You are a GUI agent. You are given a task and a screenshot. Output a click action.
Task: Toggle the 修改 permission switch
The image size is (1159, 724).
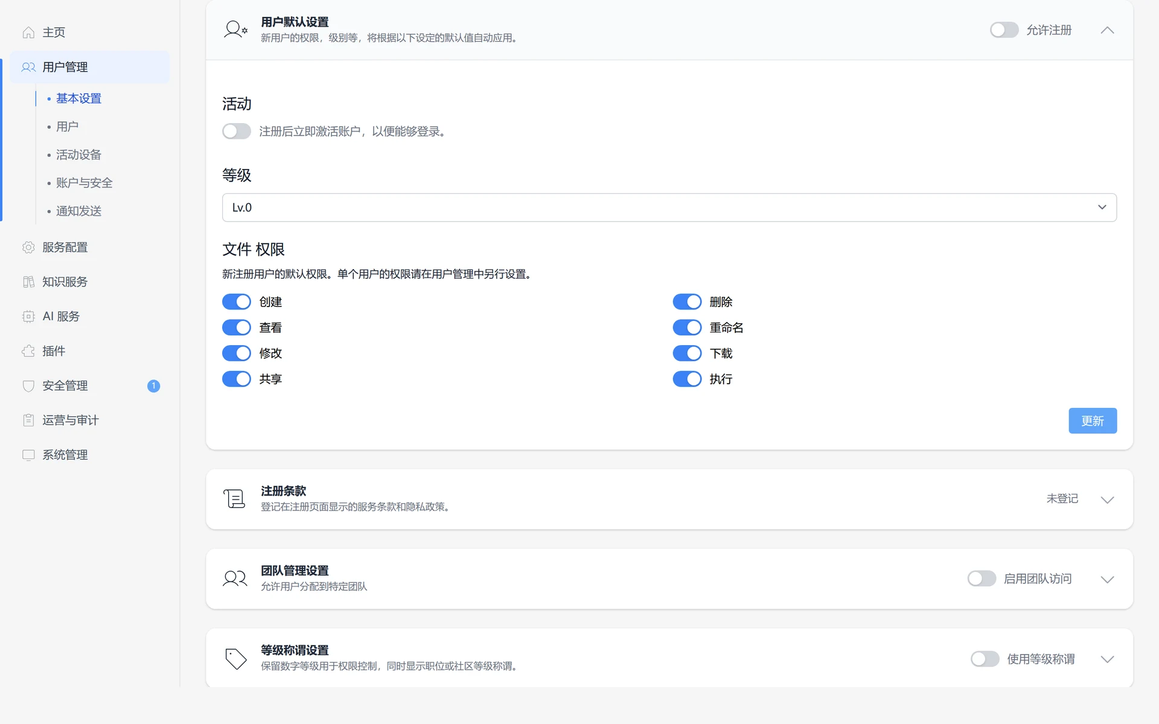click(237, 353)
